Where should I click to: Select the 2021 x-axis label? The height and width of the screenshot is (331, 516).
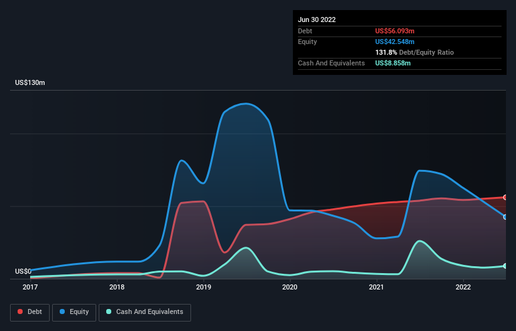tap(376, 287)
